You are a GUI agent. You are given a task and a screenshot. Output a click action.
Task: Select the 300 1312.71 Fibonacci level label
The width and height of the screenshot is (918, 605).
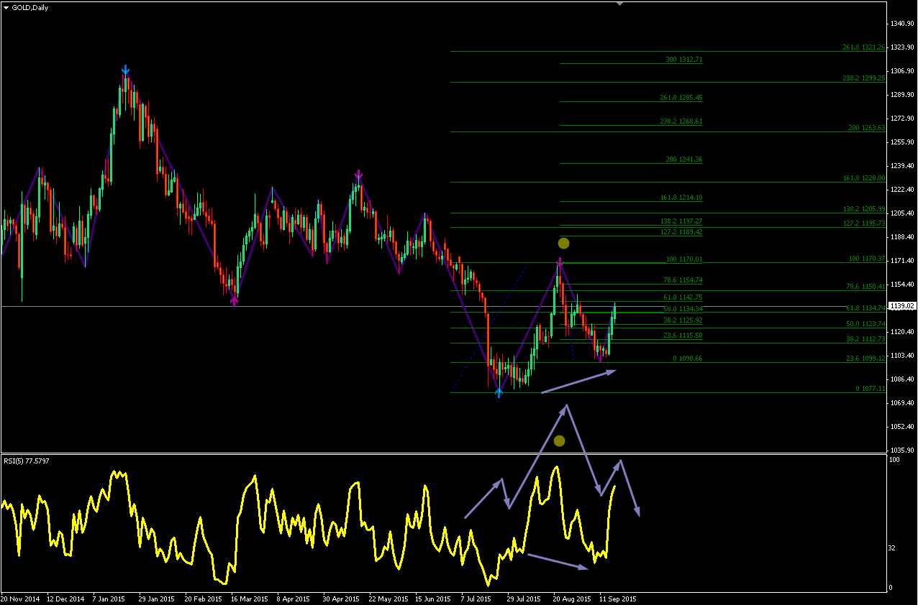coord(684,59)
